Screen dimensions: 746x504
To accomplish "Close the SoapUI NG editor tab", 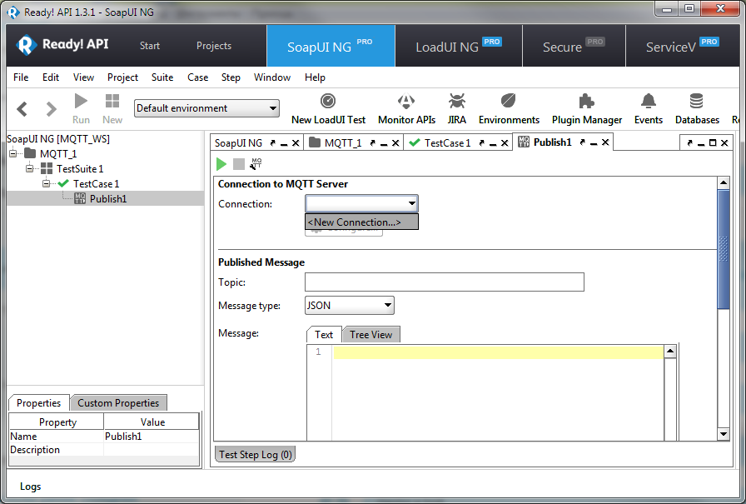I will click(296, 142).
